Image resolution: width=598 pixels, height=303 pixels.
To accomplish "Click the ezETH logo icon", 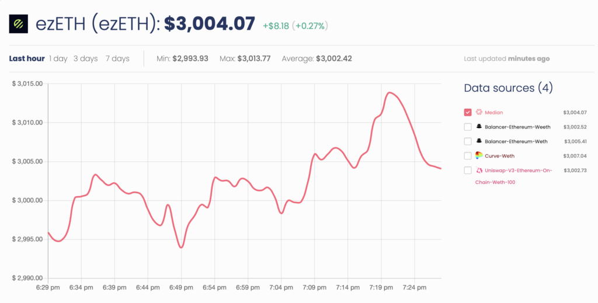I will [x=19, y=24].
